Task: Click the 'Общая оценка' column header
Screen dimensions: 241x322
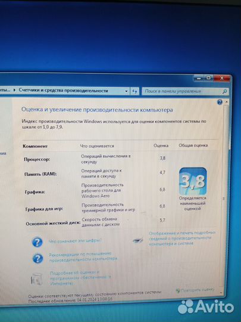Action: coord(193,145)
